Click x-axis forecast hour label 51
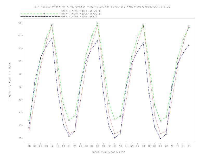The height and width of the screenshot is (159, 206). coord(126,146)
